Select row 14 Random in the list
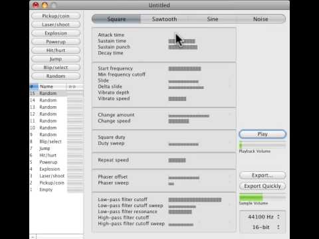This screenshot has height=239, width=319. tap(56, 100)
